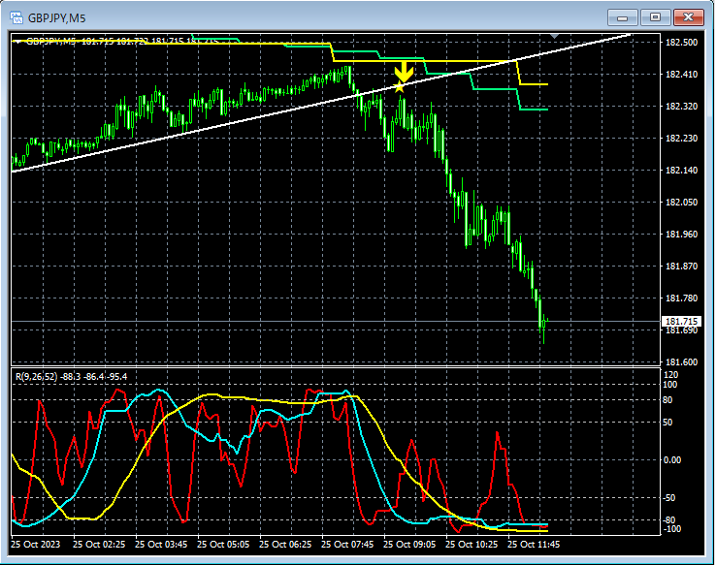Click the 182.500 price scale label
This screenshot has width=716, height=565.
(x=682, y=43)
